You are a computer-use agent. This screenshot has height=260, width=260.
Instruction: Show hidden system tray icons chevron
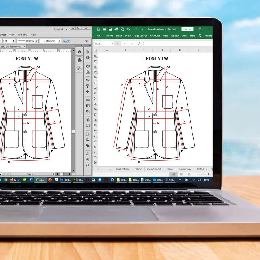[180, 180]
